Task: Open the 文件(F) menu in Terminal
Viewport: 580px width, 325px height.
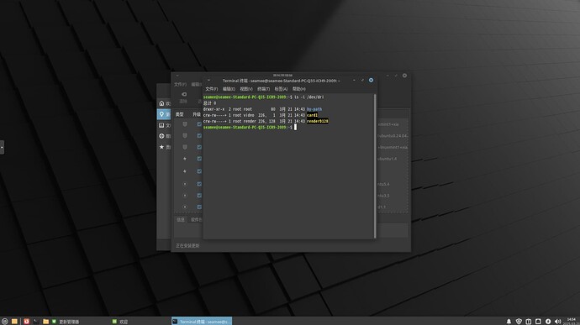Action: click(x=211, y=89)
